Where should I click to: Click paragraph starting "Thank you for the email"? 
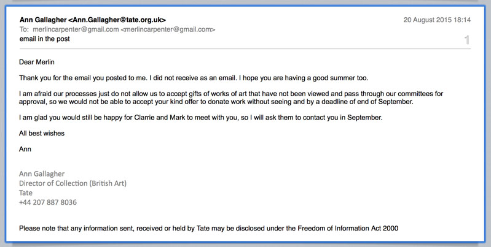point(194,78)
